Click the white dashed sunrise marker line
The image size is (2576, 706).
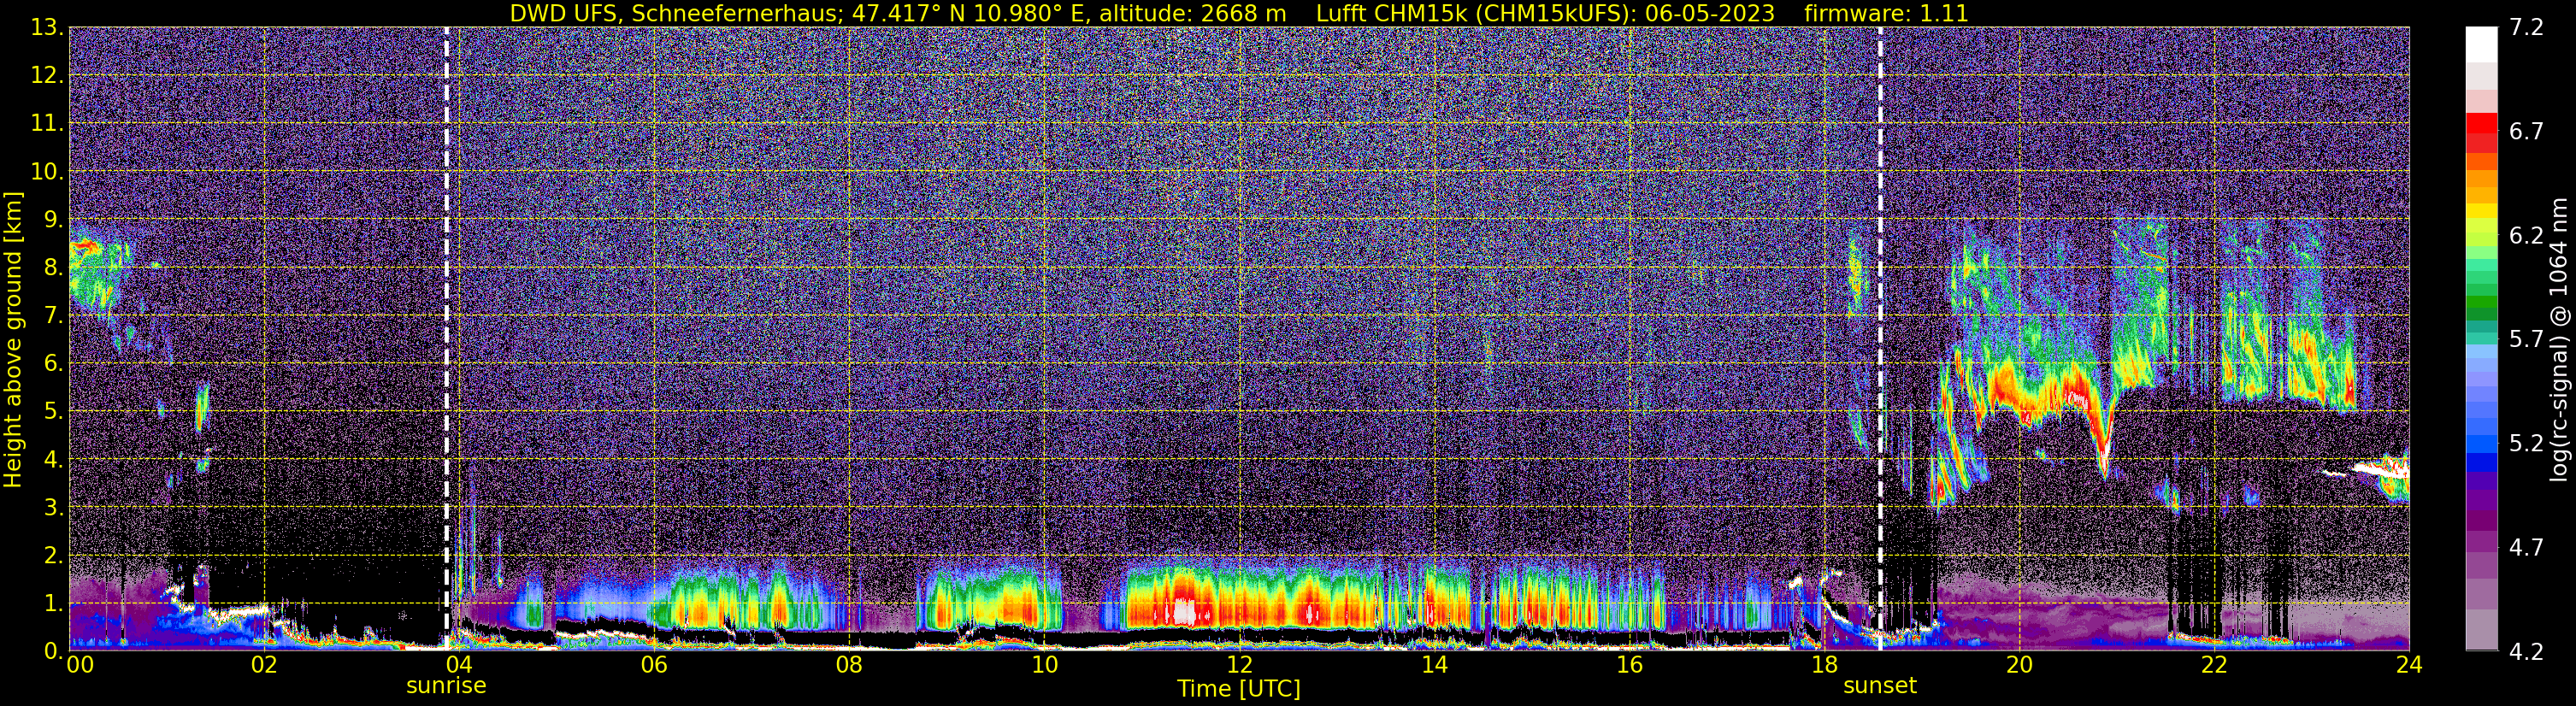446,338
